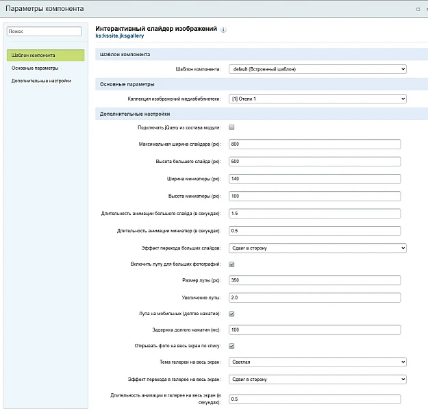The image size is (428, 411).
Task: Edit fullscreen gallery animation duration field
Action: [x=315, y=399]
